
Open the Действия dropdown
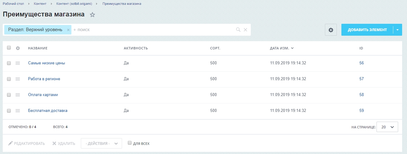click(x=101, y=143)
